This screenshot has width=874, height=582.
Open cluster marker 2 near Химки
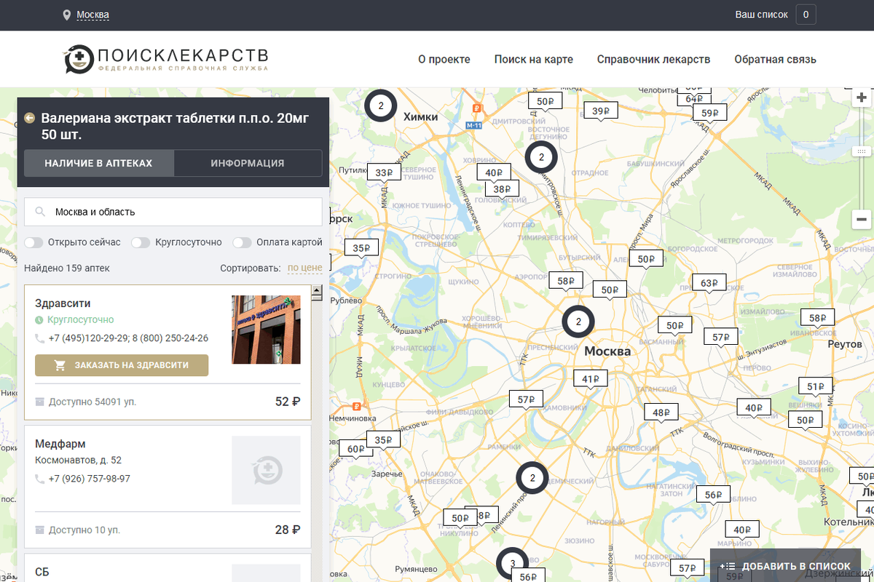[x=380, y=106]
